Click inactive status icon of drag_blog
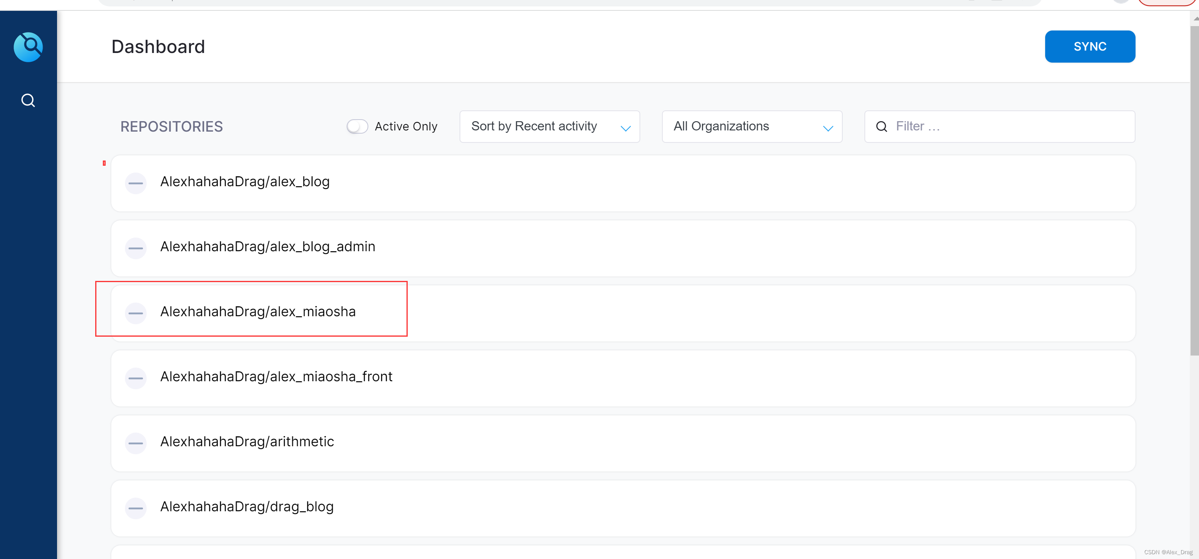The height and width of the screenshot is (559, 1199). click(x=135, y=508)
